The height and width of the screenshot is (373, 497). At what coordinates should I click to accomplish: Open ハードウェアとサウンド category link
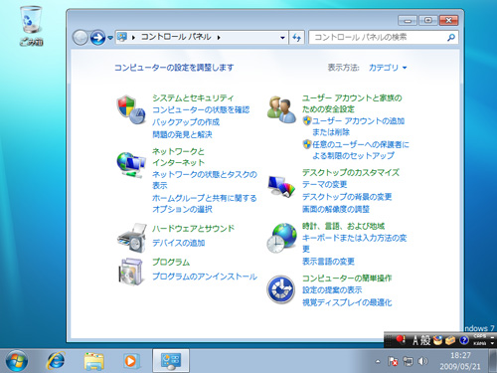point(193,229)
